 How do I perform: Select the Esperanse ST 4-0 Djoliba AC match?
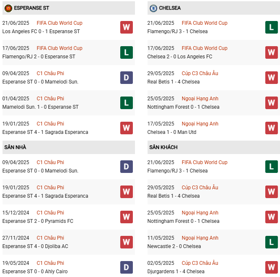tap(35, 246)
